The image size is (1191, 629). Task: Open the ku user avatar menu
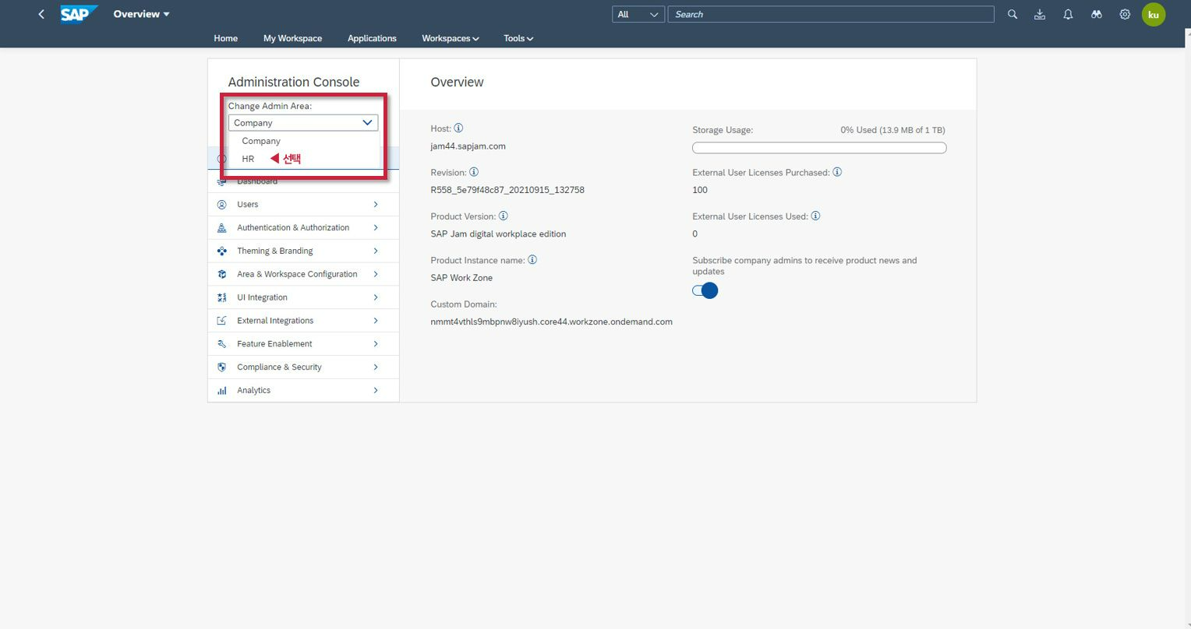pos(1154,14)
